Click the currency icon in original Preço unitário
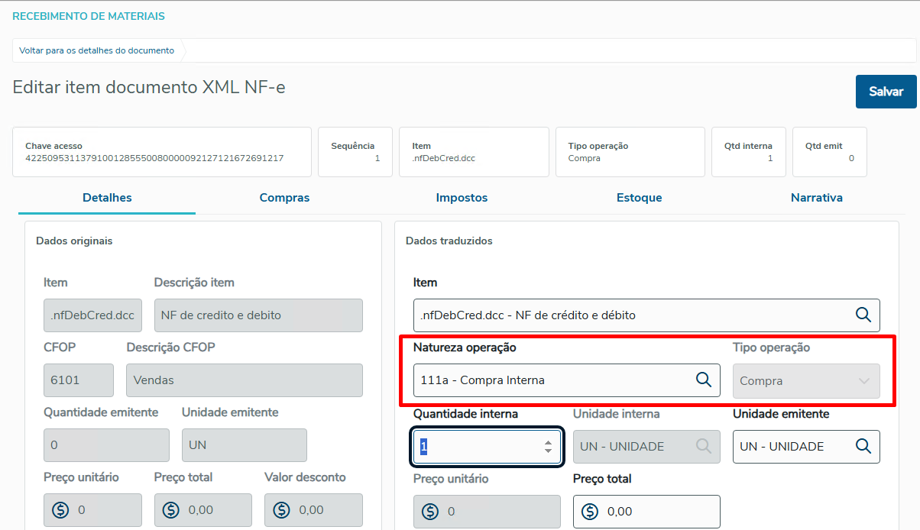The image size is (920, 530). 60,509
